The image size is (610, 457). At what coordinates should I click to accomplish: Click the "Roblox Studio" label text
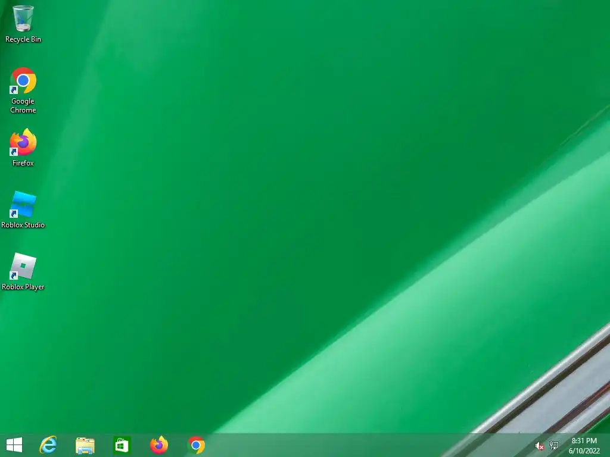click(x=23, y=225)
